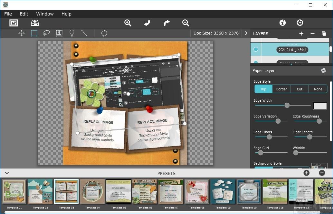Click the dice randomize icon for Paper Layer
The image size is (333, 214).
click(x=323, y=70)
